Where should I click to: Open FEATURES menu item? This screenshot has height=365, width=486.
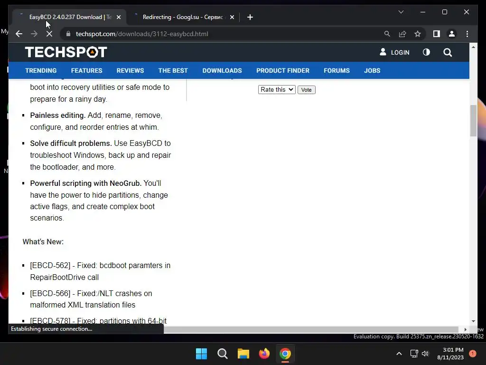[86, 70]
